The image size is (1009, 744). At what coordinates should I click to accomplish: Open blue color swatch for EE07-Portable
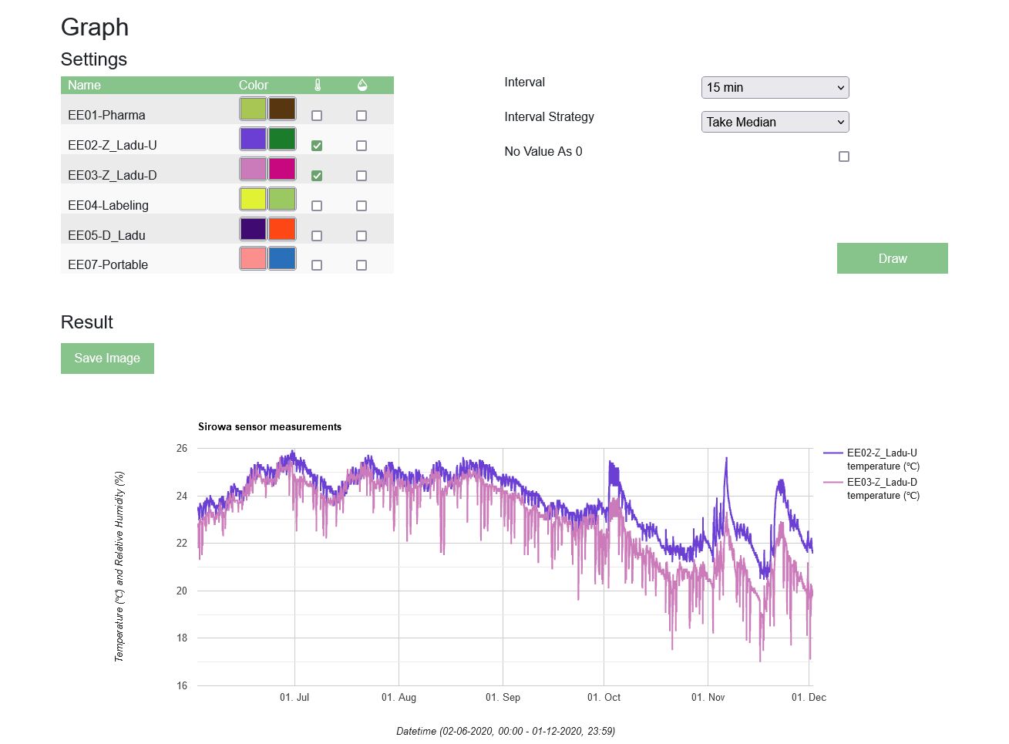(282, 258)
